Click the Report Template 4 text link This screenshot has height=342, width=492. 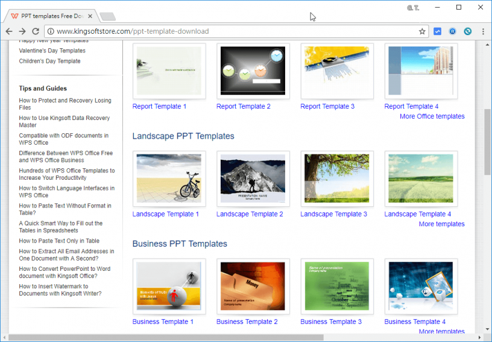411,106
